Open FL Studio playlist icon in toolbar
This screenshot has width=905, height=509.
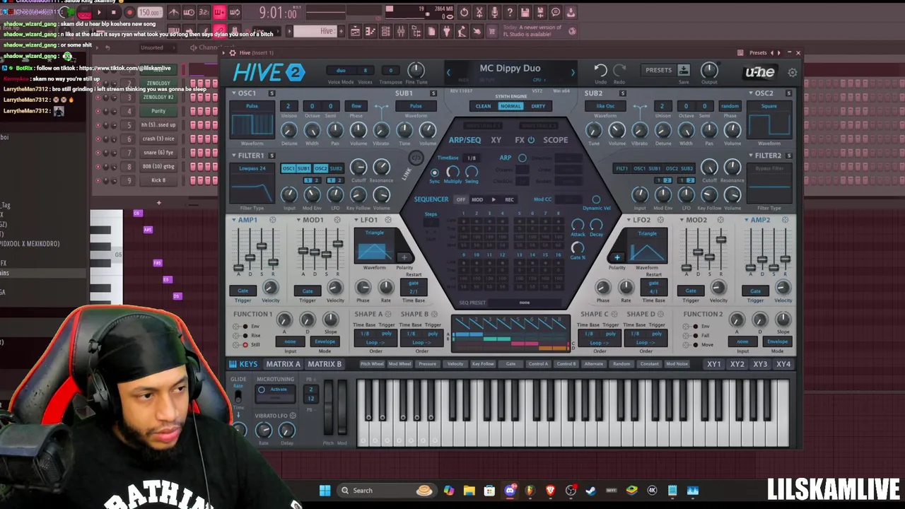pos(355,31)
